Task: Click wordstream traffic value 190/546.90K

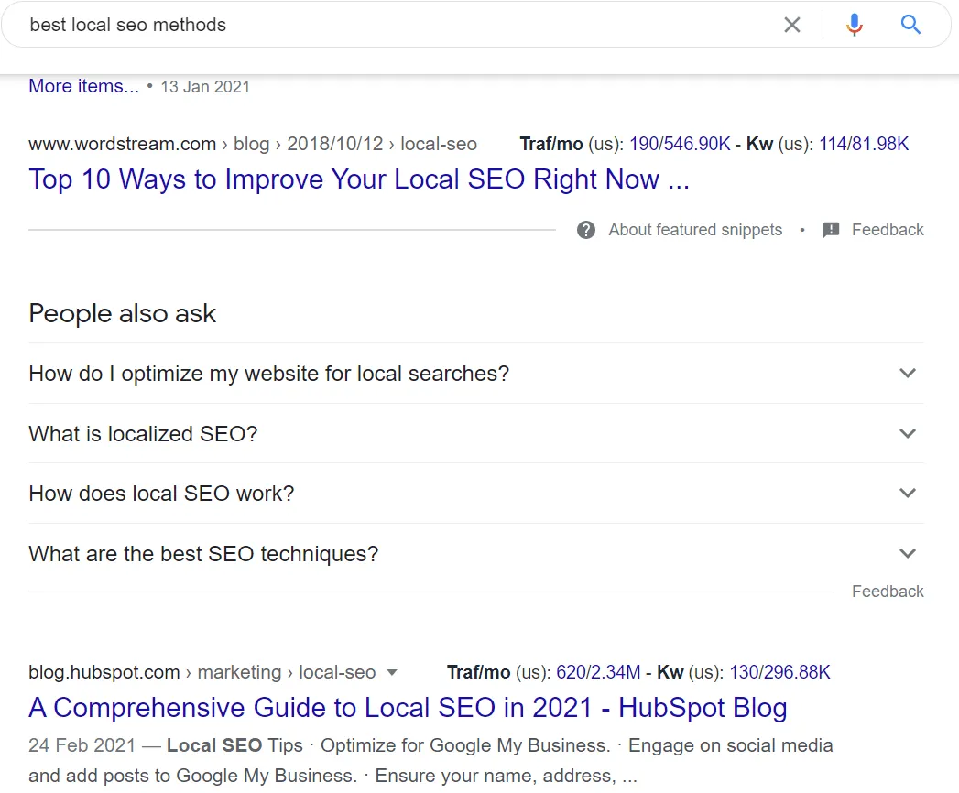Action: [680, 144]
